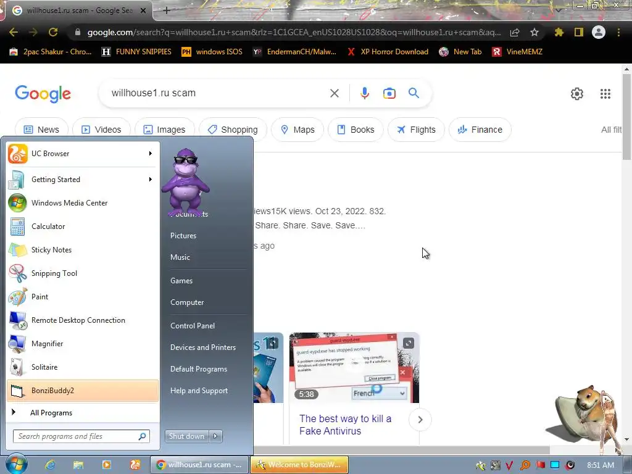The image size is (632, 474).
Task: Open Google apps grid
Action: pos(605,94)
